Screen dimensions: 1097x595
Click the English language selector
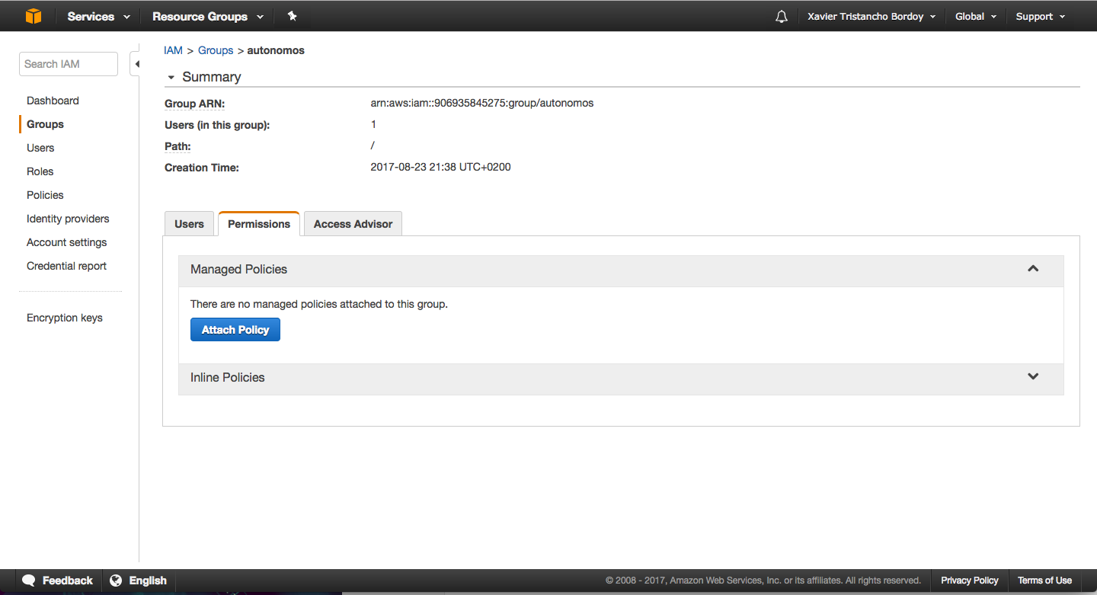[x=138, y=581]
